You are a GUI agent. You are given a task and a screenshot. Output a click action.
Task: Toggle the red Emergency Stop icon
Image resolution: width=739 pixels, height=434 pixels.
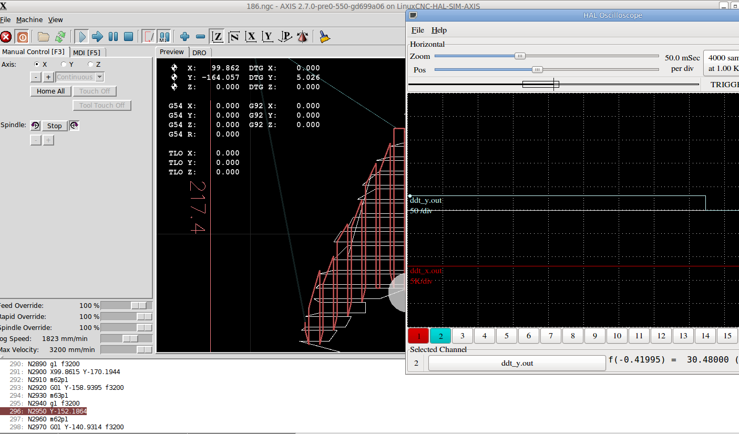(x=6, y=37)
